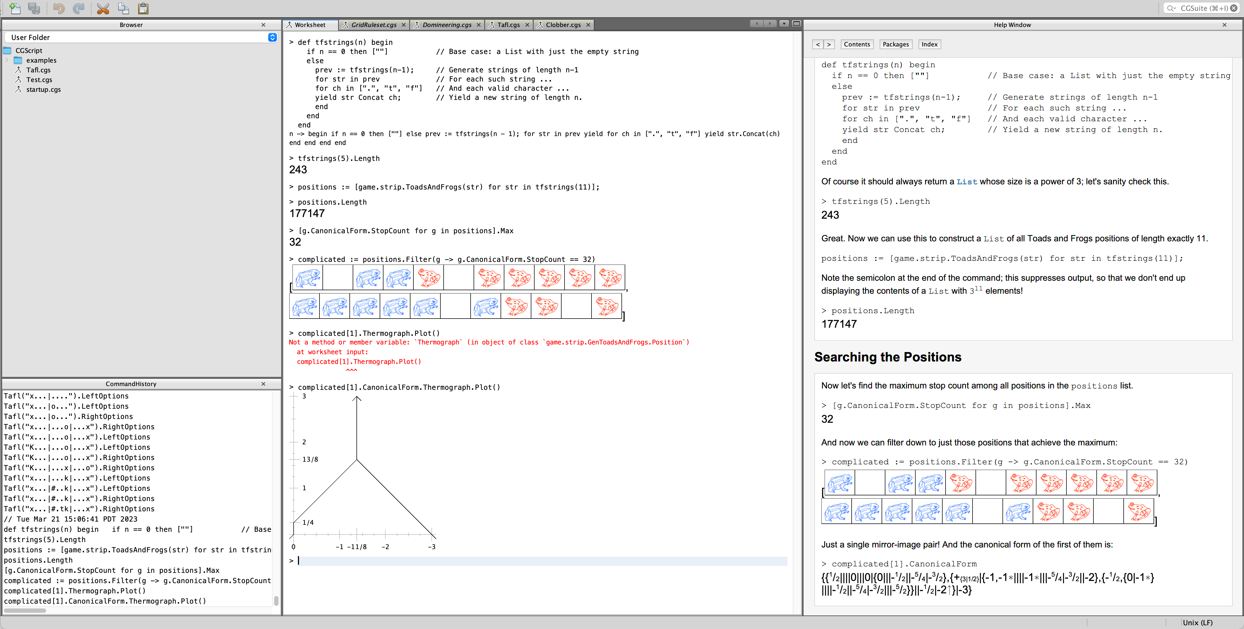Expand the examples folder in Browser
The image size is (1244, 629).
pos(7,60)
